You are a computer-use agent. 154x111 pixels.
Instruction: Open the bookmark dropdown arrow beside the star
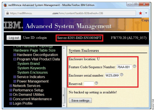(x=146, y=13)
